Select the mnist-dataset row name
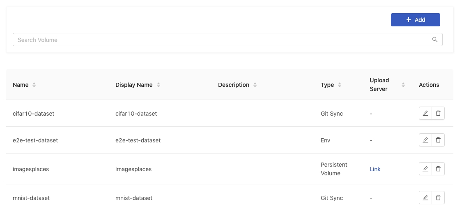 click(x=31, y=198)
